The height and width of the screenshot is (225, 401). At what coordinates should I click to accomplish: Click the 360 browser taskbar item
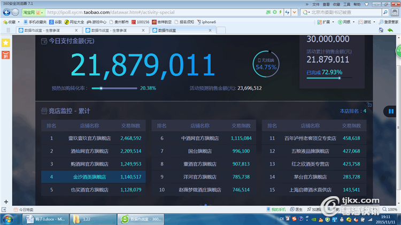point(141,219)
